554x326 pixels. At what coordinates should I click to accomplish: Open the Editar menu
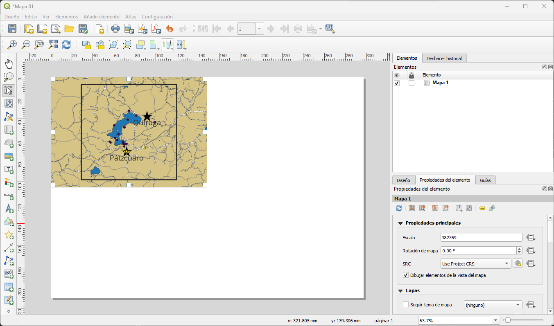31,17
